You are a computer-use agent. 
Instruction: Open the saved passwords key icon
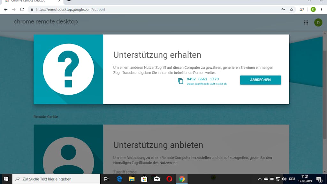283,9
